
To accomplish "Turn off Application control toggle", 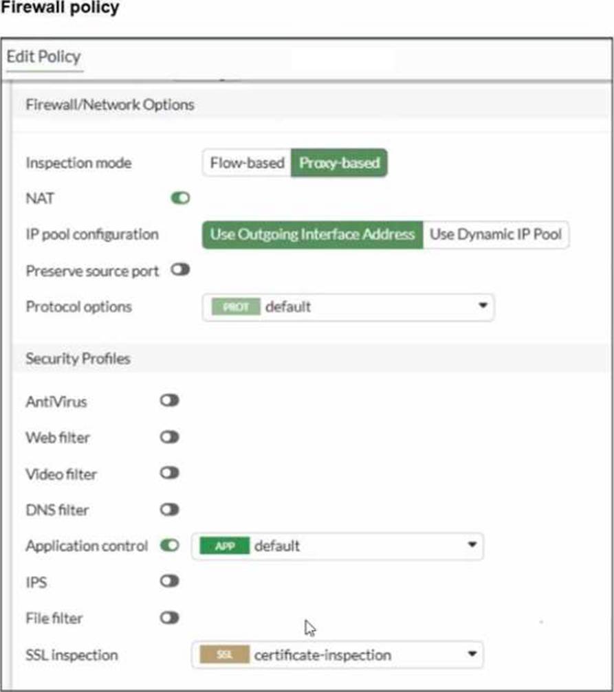I will tap(170, 546).
